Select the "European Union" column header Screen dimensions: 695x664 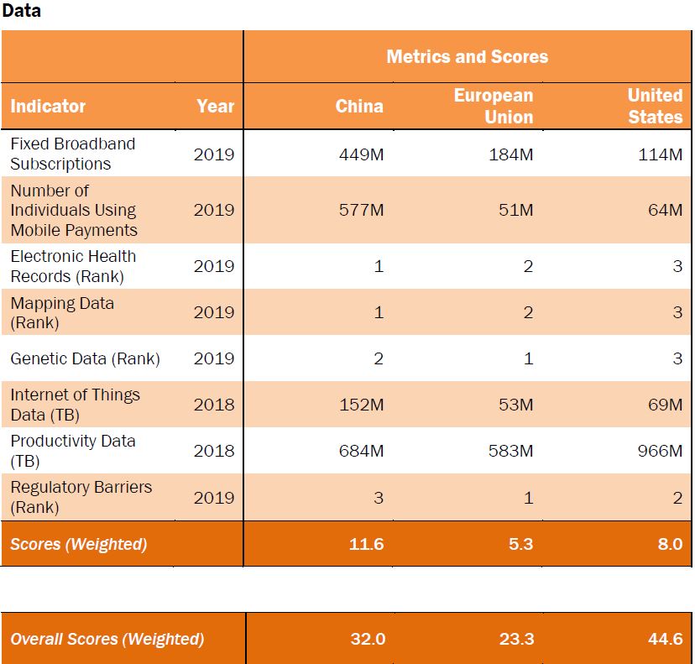[494, 107]
